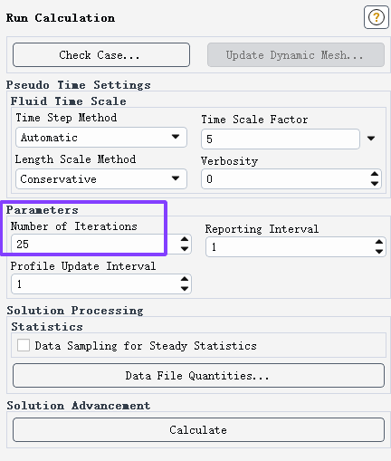Decrease Number of Iterations value

click(185, 248)
